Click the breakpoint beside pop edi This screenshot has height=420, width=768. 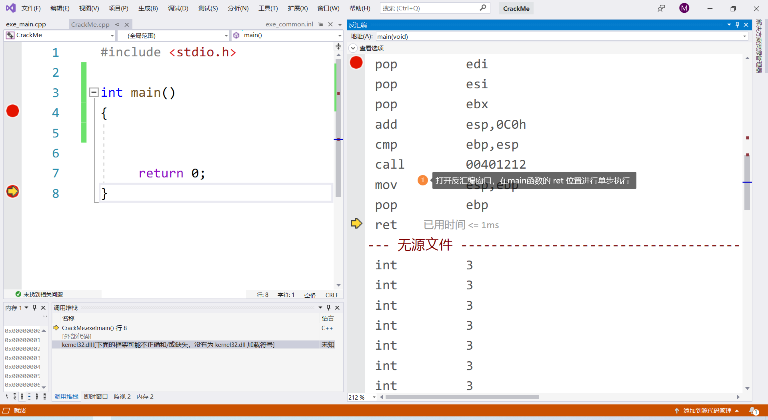pyautogui.click(x=356, y=63)
